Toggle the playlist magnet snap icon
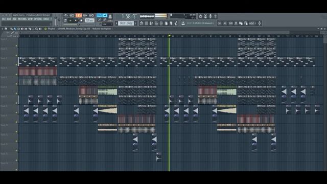 (6, 29)
